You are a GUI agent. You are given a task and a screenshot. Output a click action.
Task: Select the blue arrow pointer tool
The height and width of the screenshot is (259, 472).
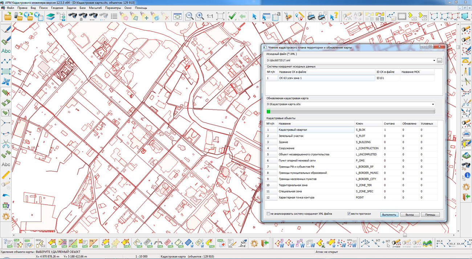pos(254,16)
